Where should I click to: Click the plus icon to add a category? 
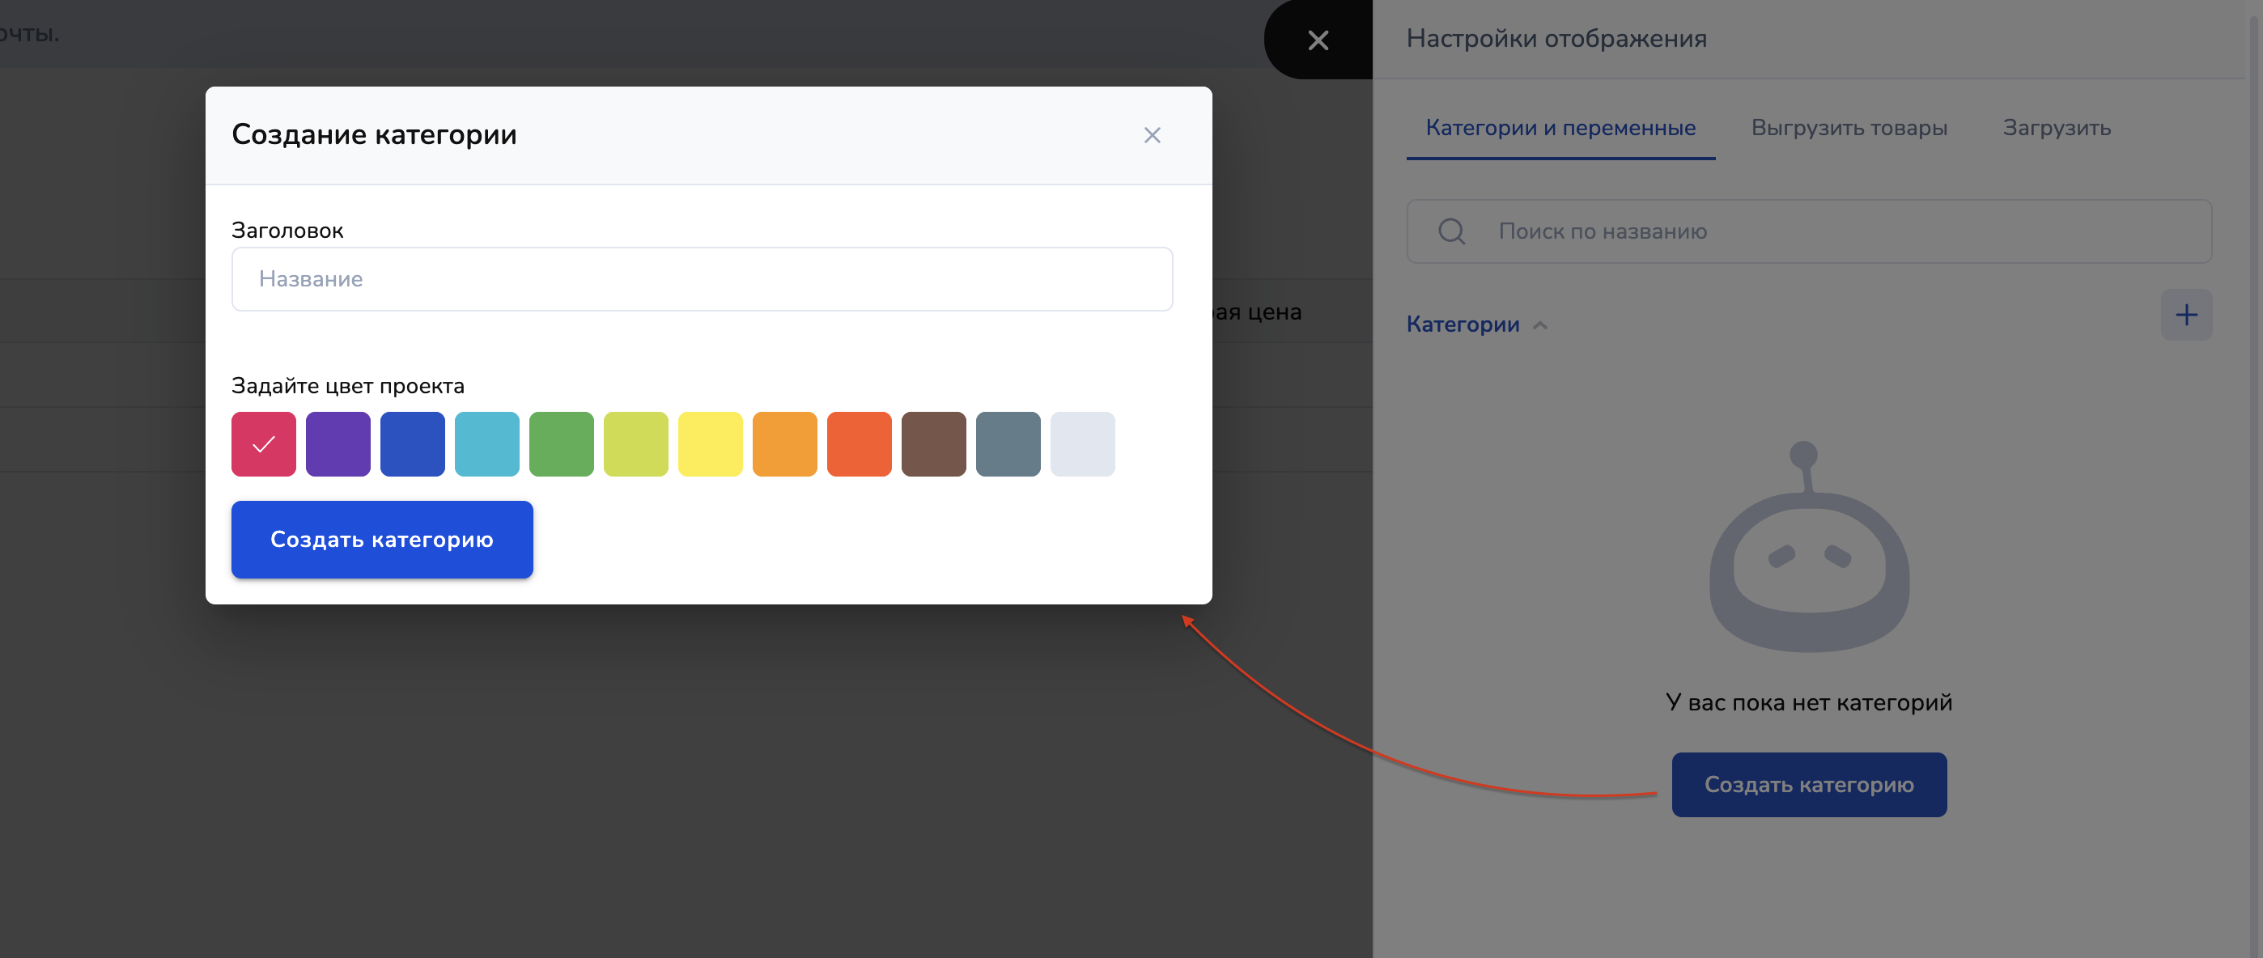2185,315
